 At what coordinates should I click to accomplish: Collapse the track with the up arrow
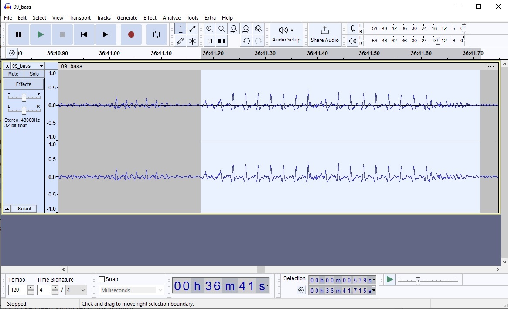click(x=7, y=209)
